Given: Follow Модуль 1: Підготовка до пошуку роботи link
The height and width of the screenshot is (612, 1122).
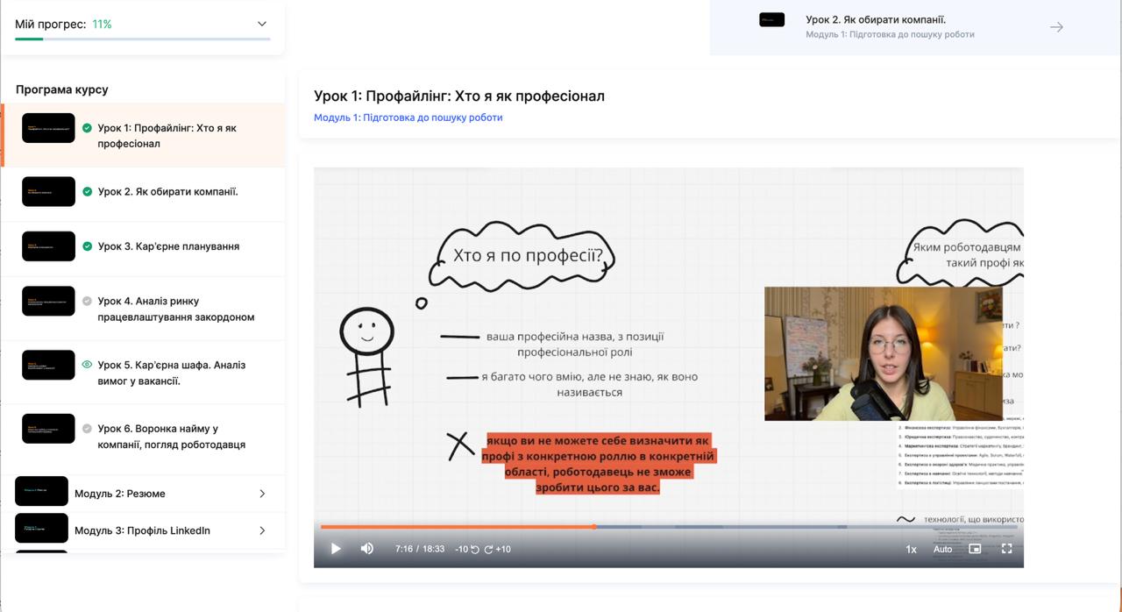Looking at the screenshot, I should pos(408,117).
